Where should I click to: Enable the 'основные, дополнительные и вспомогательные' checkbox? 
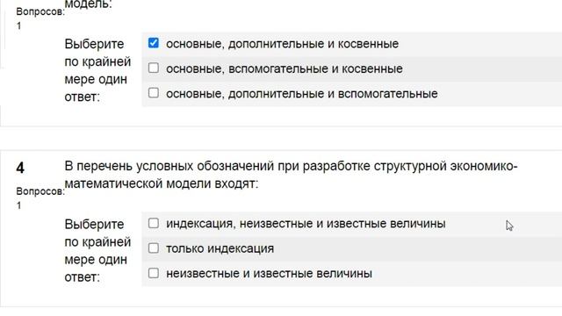[x=154, y=93]
